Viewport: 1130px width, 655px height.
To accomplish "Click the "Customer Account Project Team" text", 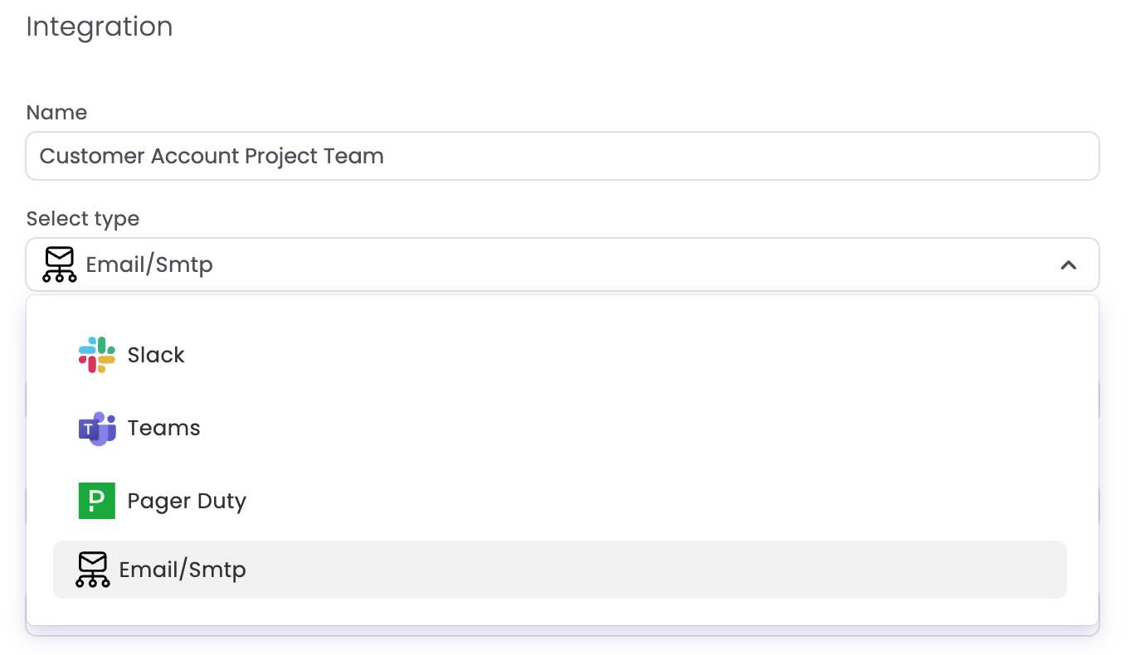I will click(212, 156).
